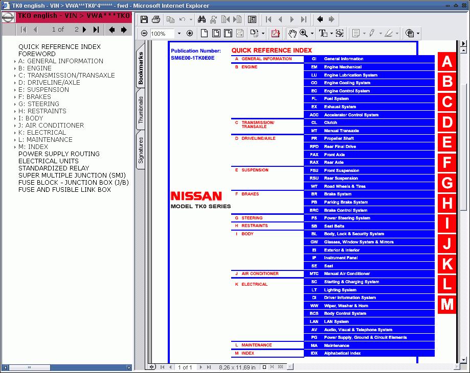This screenshot has height=373, width=470.
Task: Select QUICK REFERENCE INDEX tree entry
Action: [x=60, y=47]
